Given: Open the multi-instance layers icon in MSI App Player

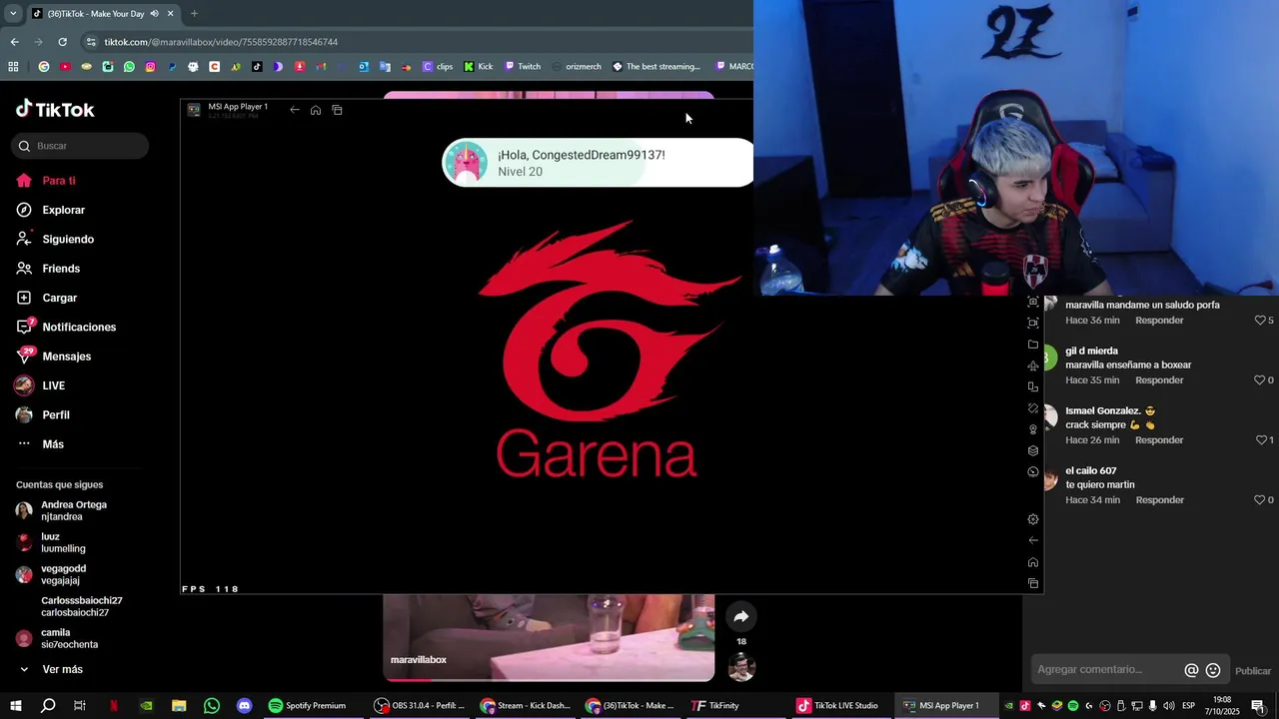Looking at the screenshot, I should (x=1033, y=450).
